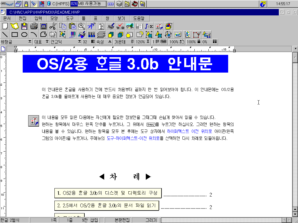Click the horizontal scrollbar right arrow
This screenshot has height=223, width=298.
[x=289, y=220]
